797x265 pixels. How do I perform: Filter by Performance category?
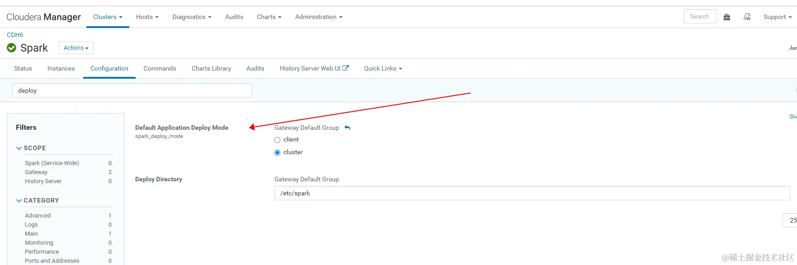(42, 252)
